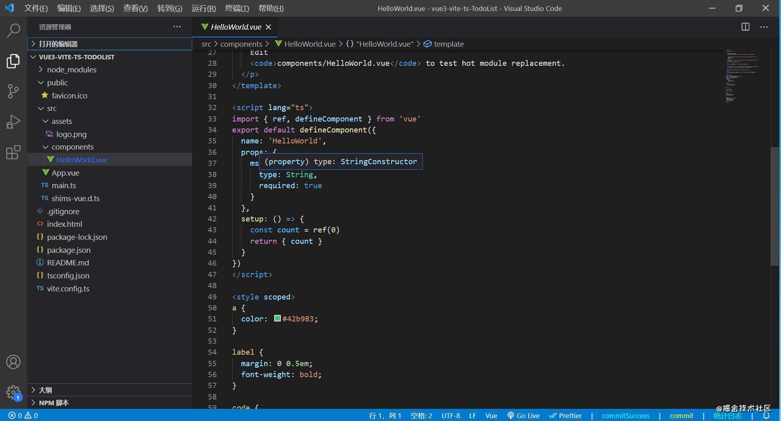Open the Explorer panel more actions ellipsis
This screenshot has height=421, width=781.
[x=177, y=27]
